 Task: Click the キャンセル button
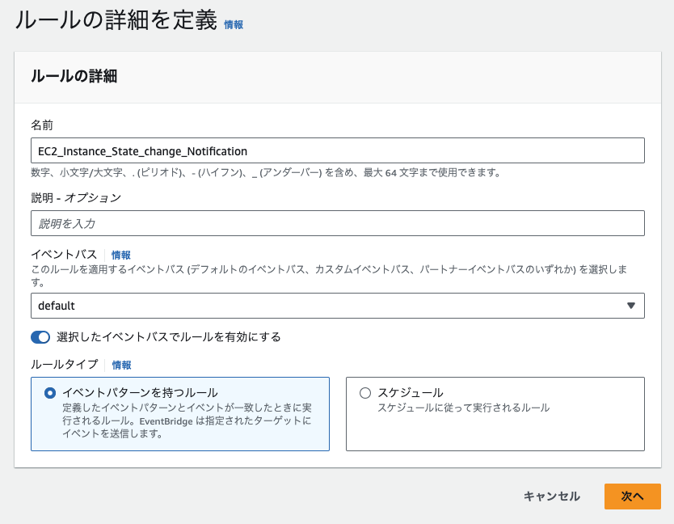click(551, 497)
